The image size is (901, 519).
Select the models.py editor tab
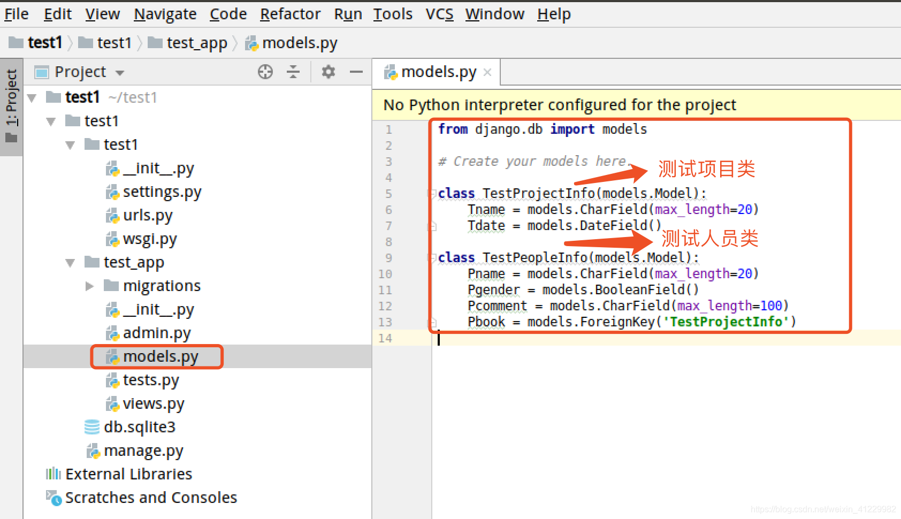[x=437, y=72]
